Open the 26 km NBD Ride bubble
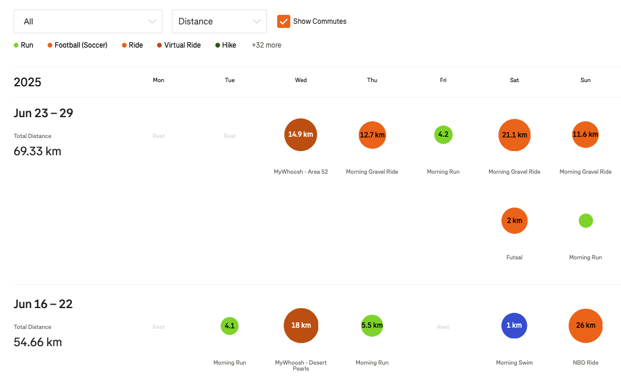The image size is (621, 389). (x=585, y=325)
